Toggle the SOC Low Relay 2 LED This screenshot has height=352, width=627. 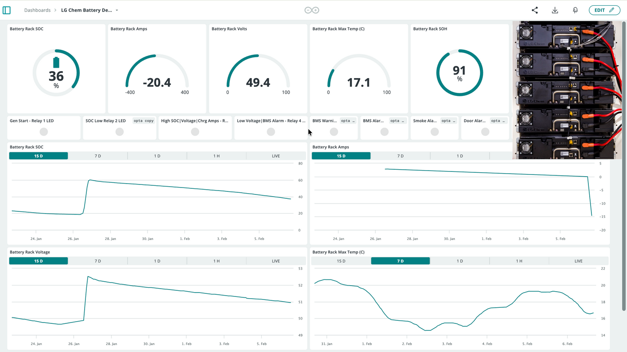coord(119,132)
